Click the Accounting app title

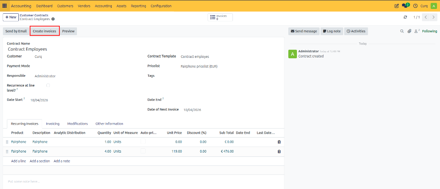(21, 6)
